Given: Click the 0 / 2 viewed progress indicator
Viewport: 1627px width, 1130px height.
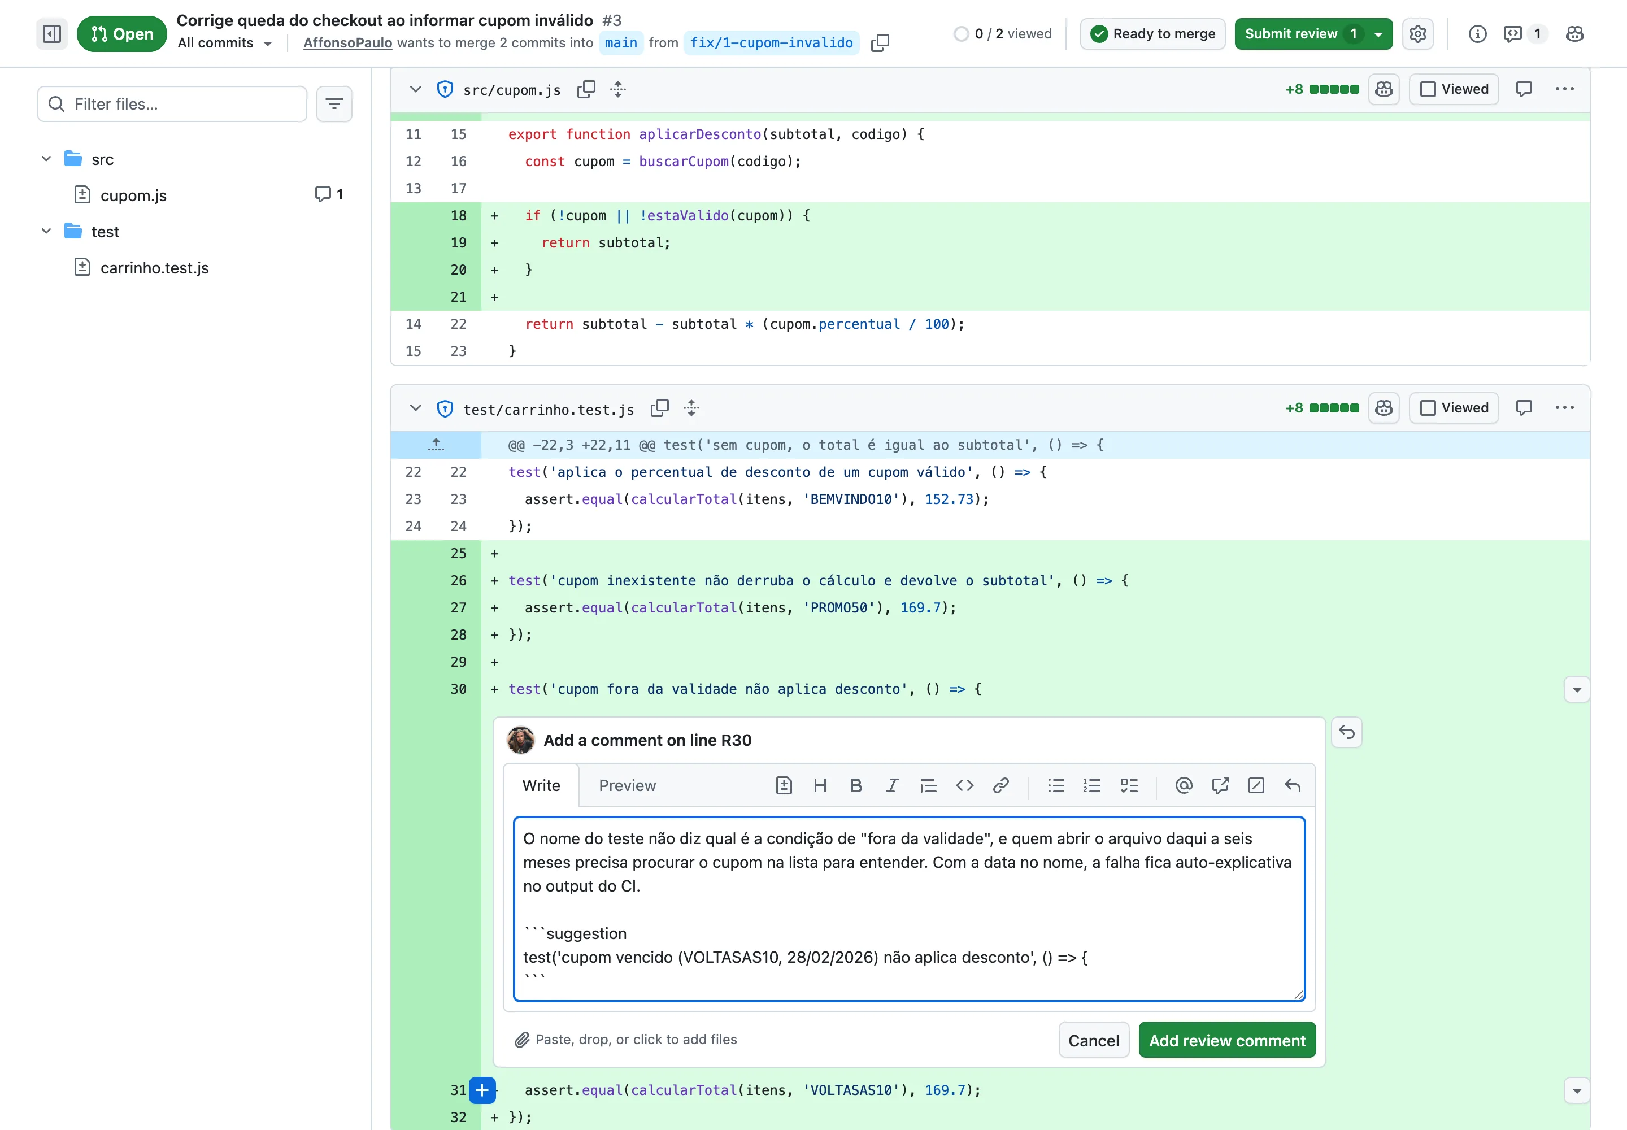Looking at the screenshot, I should point(1003,33).
